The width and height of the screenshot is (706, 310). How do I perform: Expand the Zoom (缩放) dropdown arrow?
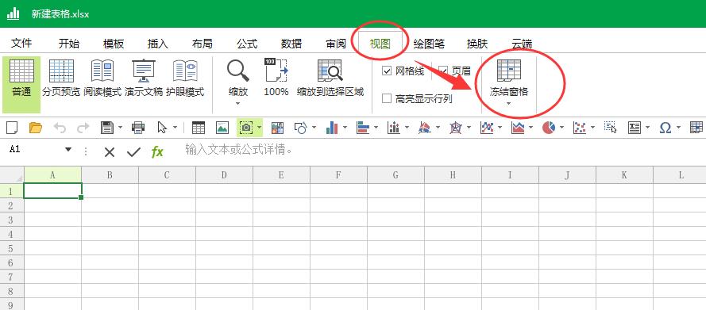[x=237, y=104]
